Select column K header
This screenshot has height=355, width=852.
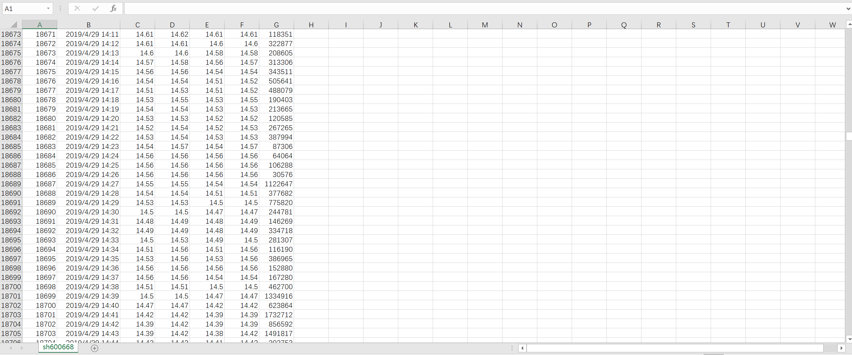tap(415, 25)
